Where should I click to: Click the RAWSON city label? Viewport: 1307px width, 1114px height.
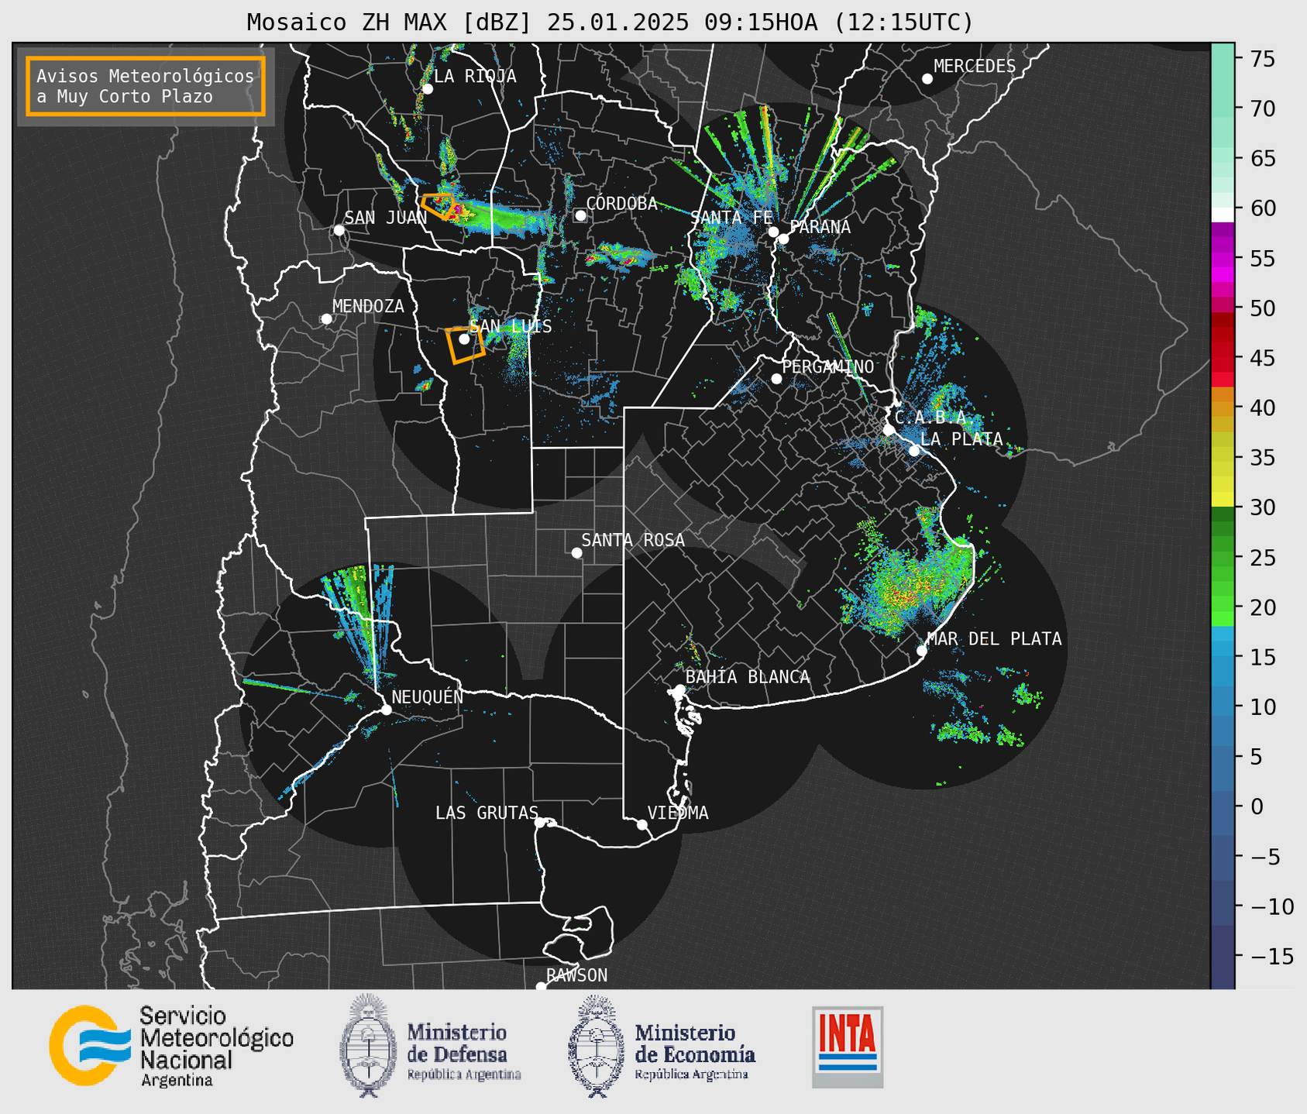pos(576,975)
